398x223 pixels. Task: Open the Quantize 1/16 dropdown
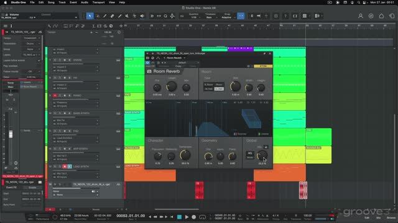click(194, 17)
